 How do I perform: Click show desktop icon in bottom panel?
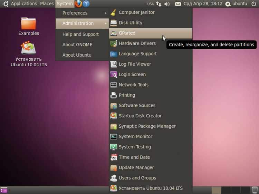[4, 190]
